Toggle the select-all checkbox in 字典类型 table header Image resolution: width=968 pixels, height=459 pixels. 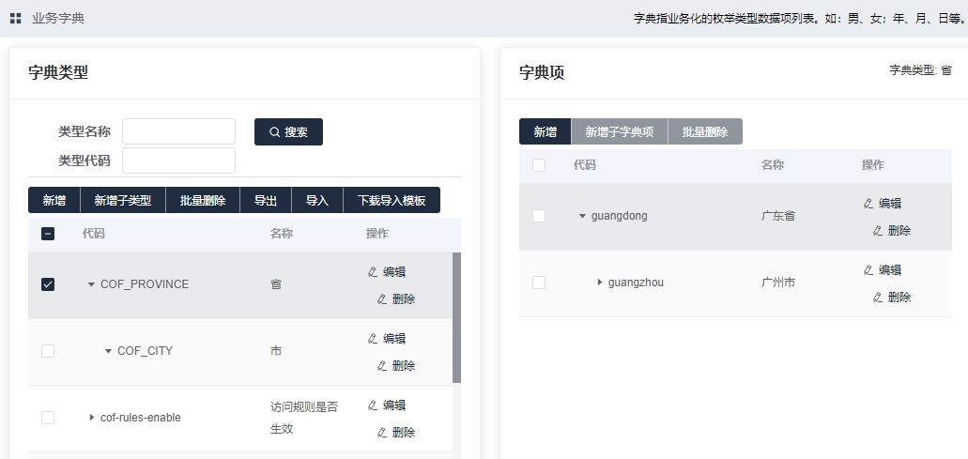48,234
